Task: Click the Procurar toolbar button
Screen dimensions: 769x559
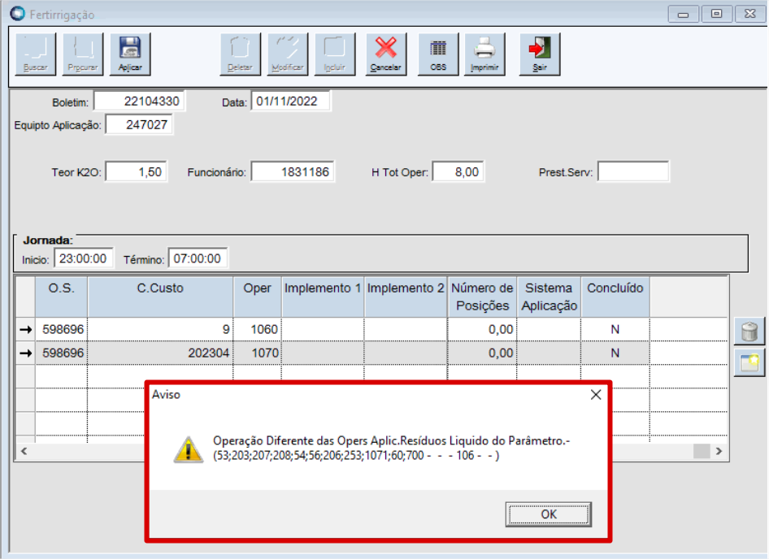Action: coord(83,54)
